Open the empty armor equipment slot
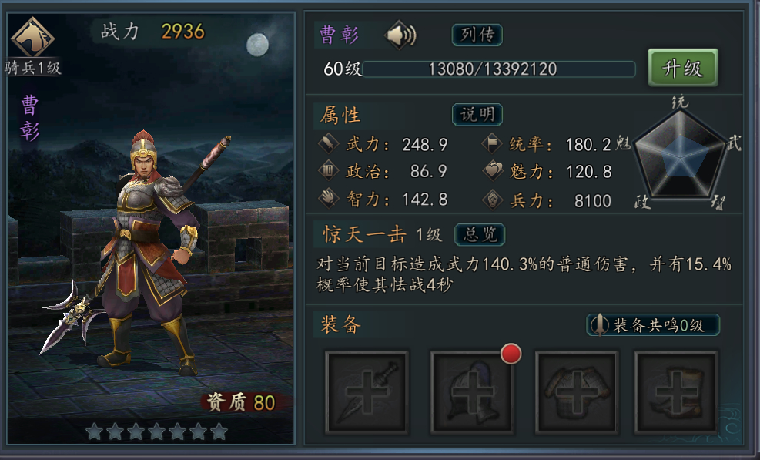This screenshot has height=460, width=760. coord(577,392)
